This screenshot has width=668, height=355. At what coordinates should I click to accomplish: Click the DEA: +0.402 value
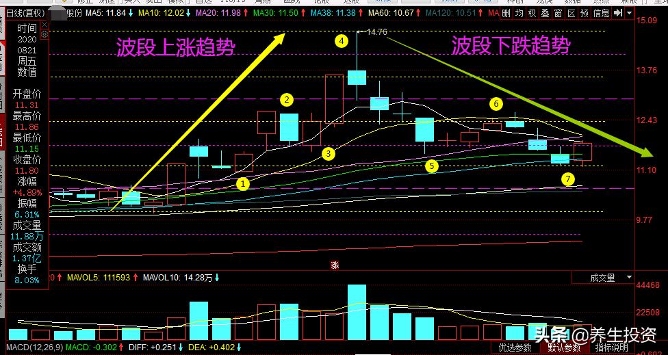point(211,347)
